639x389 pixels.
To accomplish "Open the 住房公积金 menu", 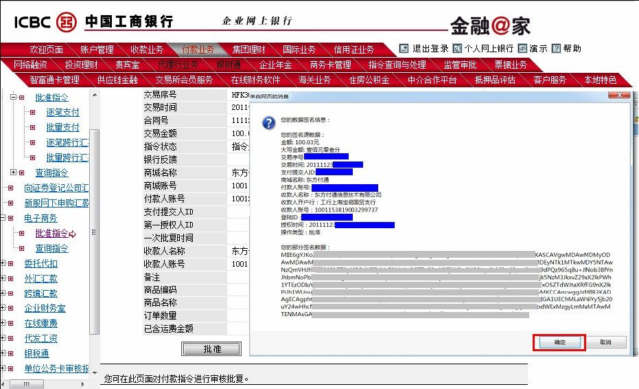I will [369, 80].
